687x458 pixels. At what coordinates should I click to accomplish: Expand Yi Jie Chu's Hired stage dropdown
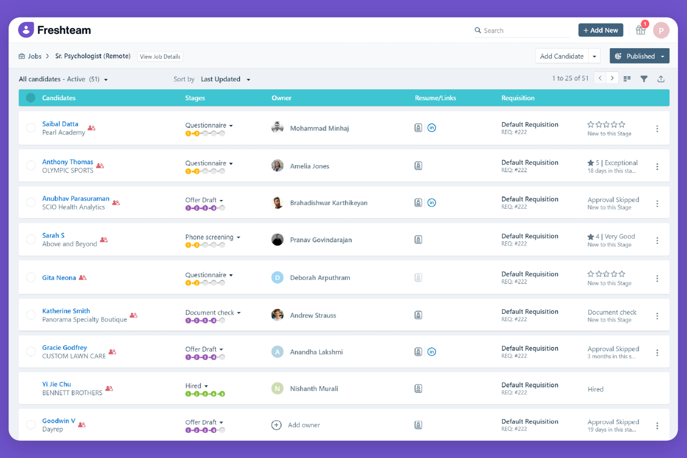pyautogui.click(x=206, y=386)
